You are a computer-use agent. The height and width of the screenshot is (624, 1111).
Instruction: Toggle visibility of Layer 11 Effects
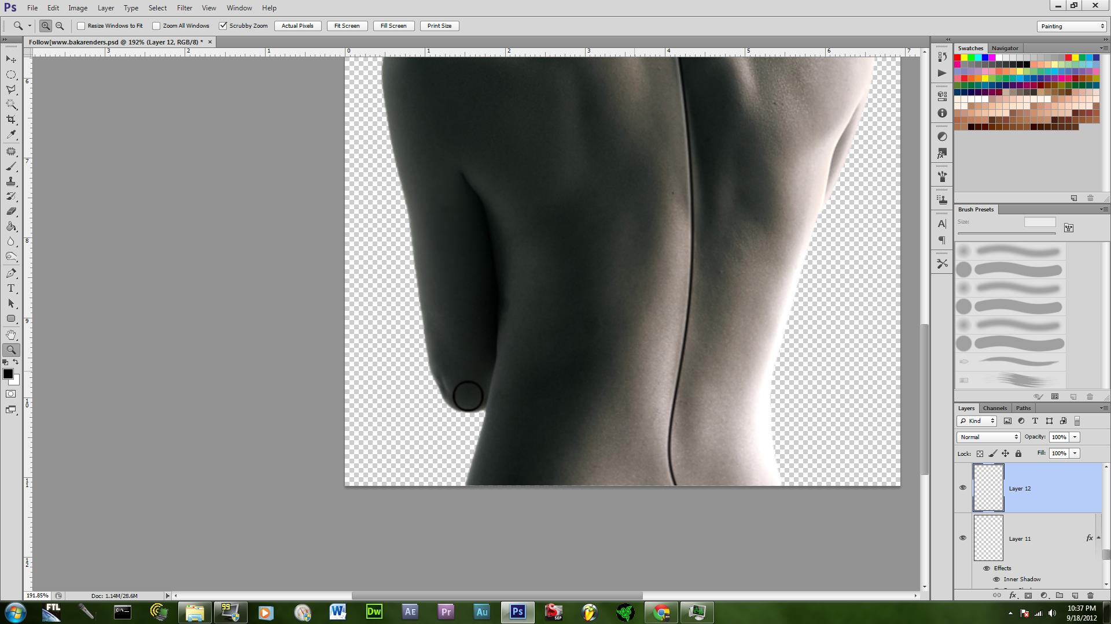[x=987, y=569]
